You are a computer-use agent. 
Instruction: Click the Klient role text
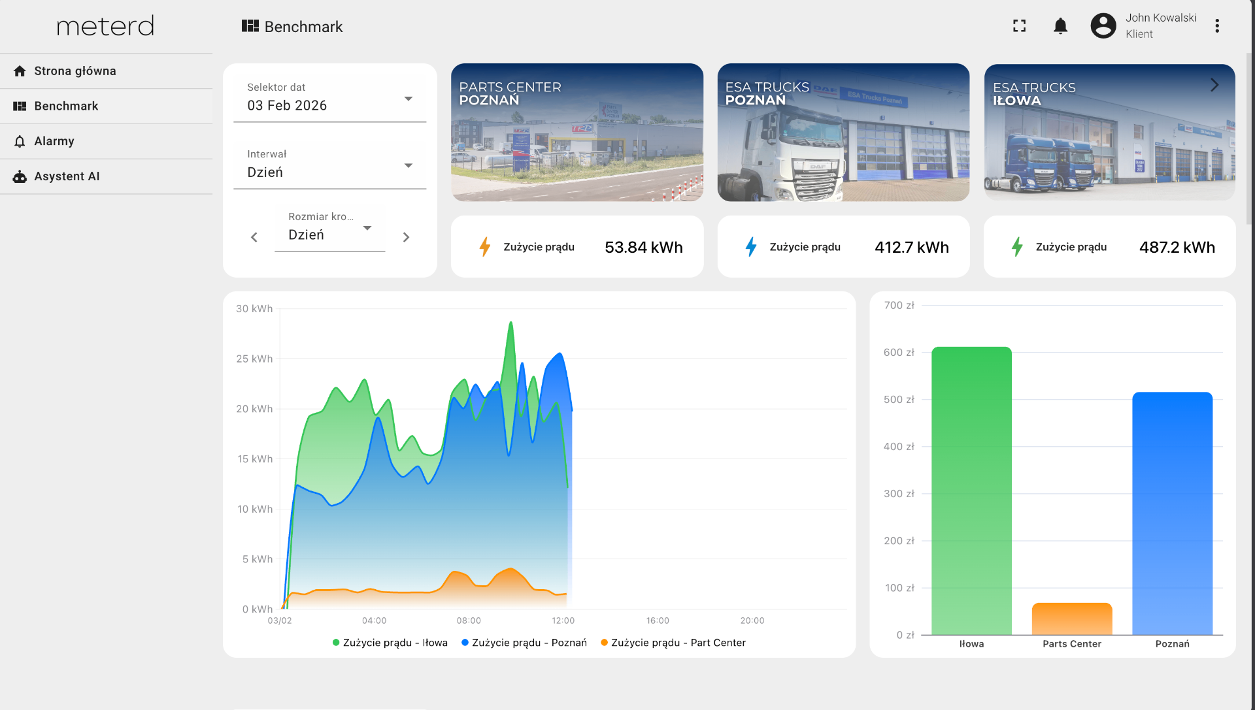(x=1139, y=35)
